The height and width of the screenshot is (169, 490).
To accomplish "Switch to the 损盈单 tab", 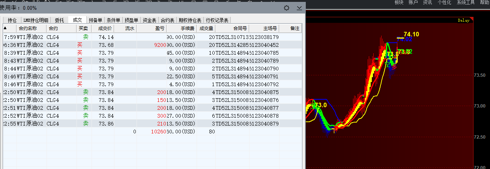I will coord(131,20).
